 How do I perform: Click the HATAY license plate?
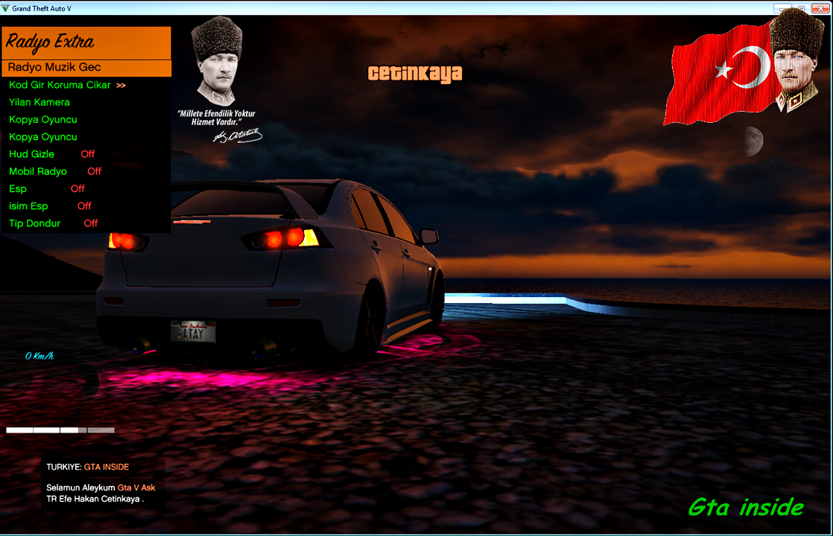pos(193,332)
